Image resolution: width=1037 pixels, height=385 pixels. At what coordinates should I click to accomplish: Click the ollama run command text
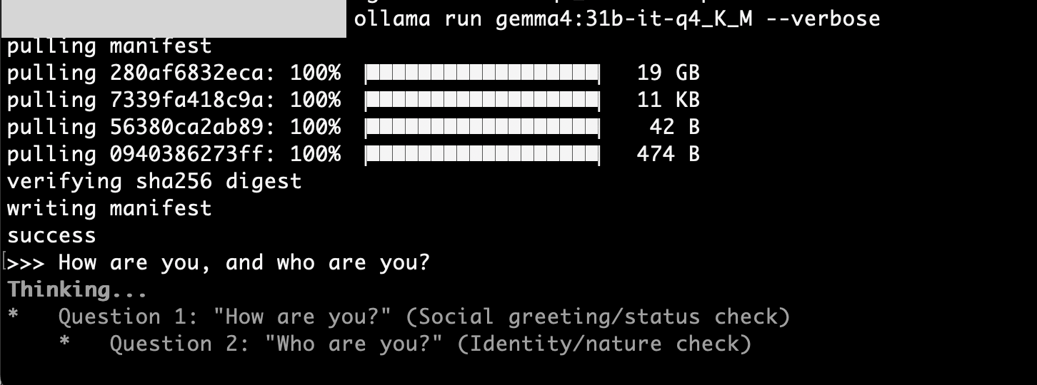pyautogui.click(x=616, y=19)
